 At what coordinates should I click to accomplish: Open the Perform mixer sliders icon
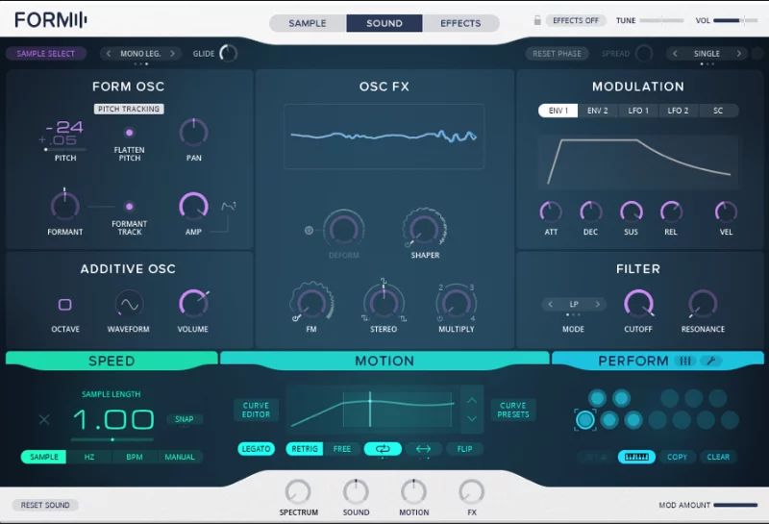pos(685,362)
